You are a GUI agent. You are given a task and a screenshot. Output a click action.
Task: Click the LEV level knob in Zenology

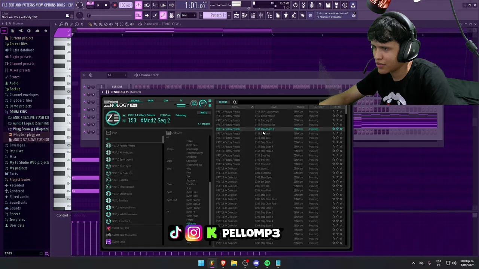click(203, 103)
